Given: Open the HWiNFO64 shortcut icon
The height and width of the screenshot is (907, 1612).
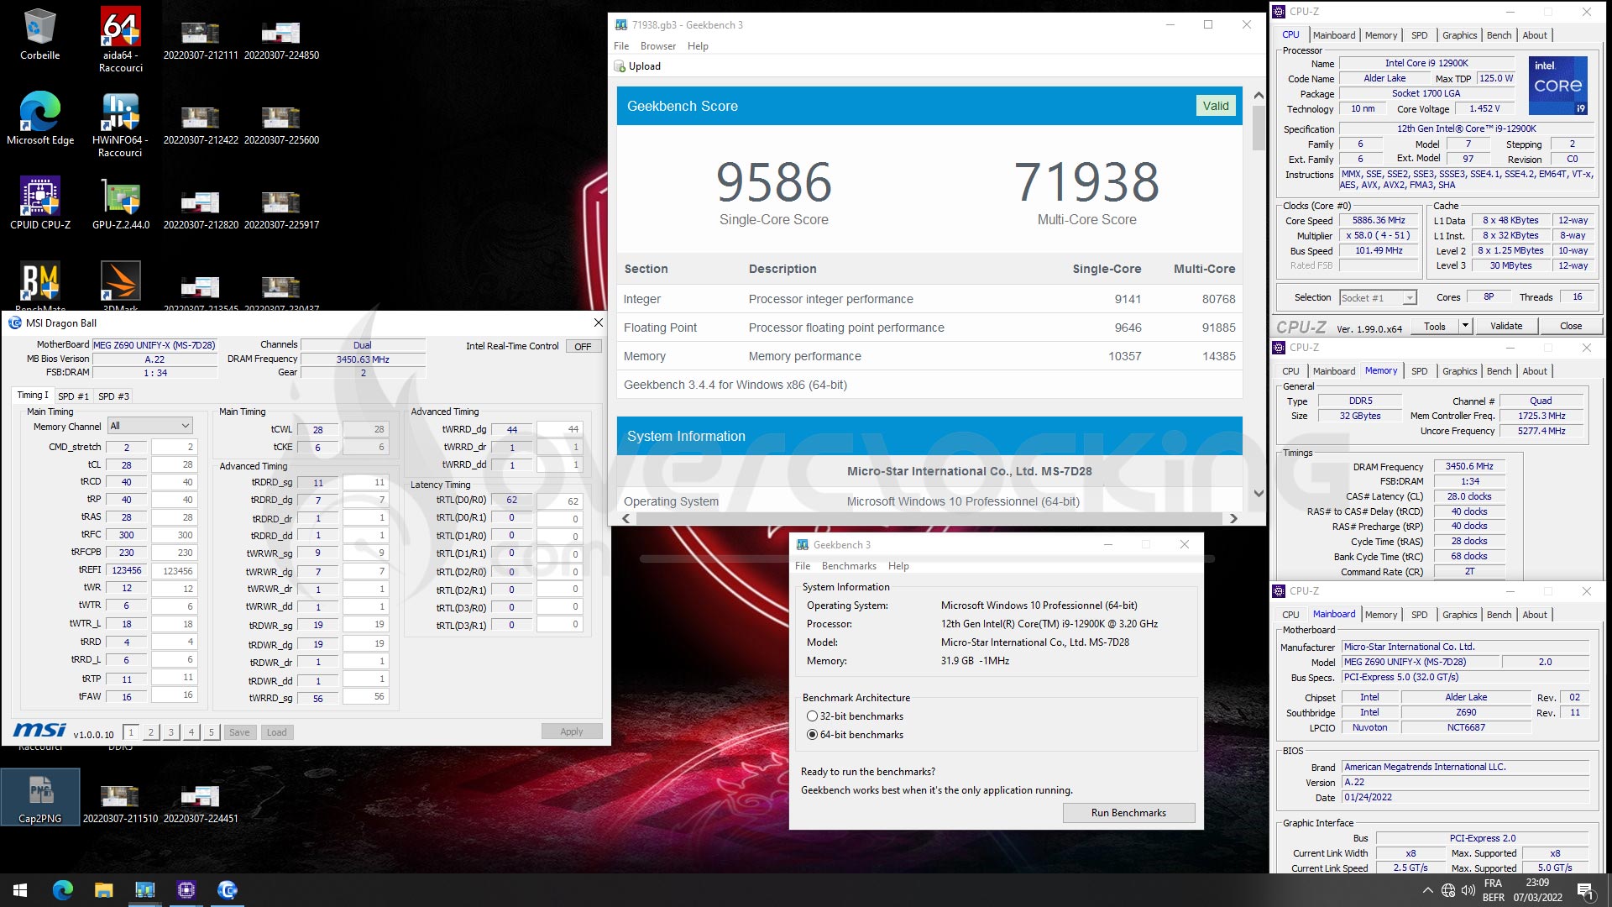Looking at the screenshot, I should (120, 124).
